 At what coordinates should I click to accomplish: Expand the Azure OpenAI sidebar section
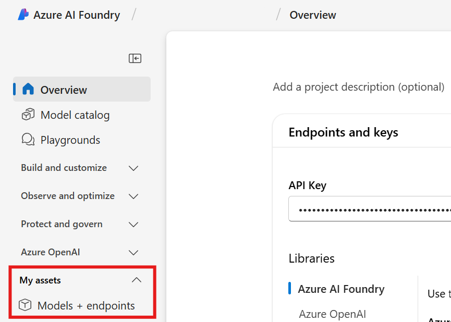133,252
